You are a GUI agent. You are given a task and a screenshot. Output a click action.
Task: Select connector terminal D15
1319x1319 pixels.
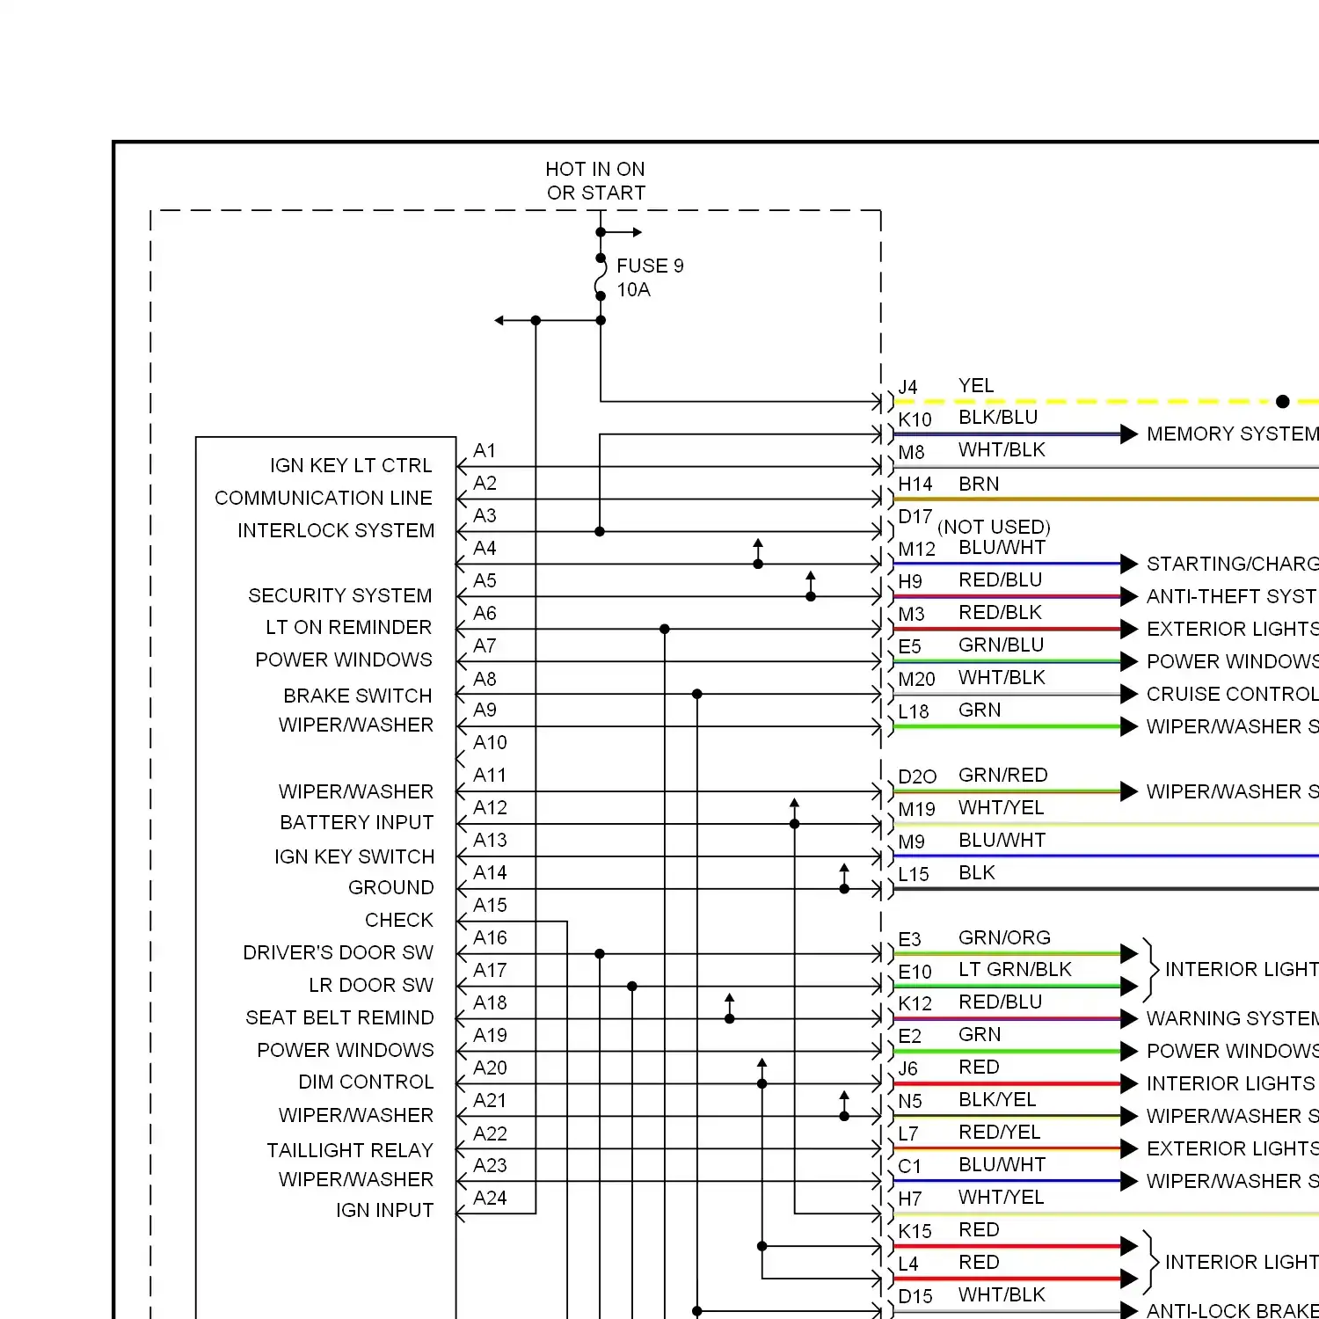tap(915, 1296)
